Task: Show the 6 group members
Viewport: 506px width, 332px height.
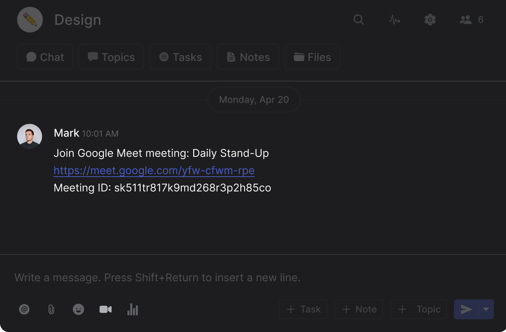Action: 471,20
